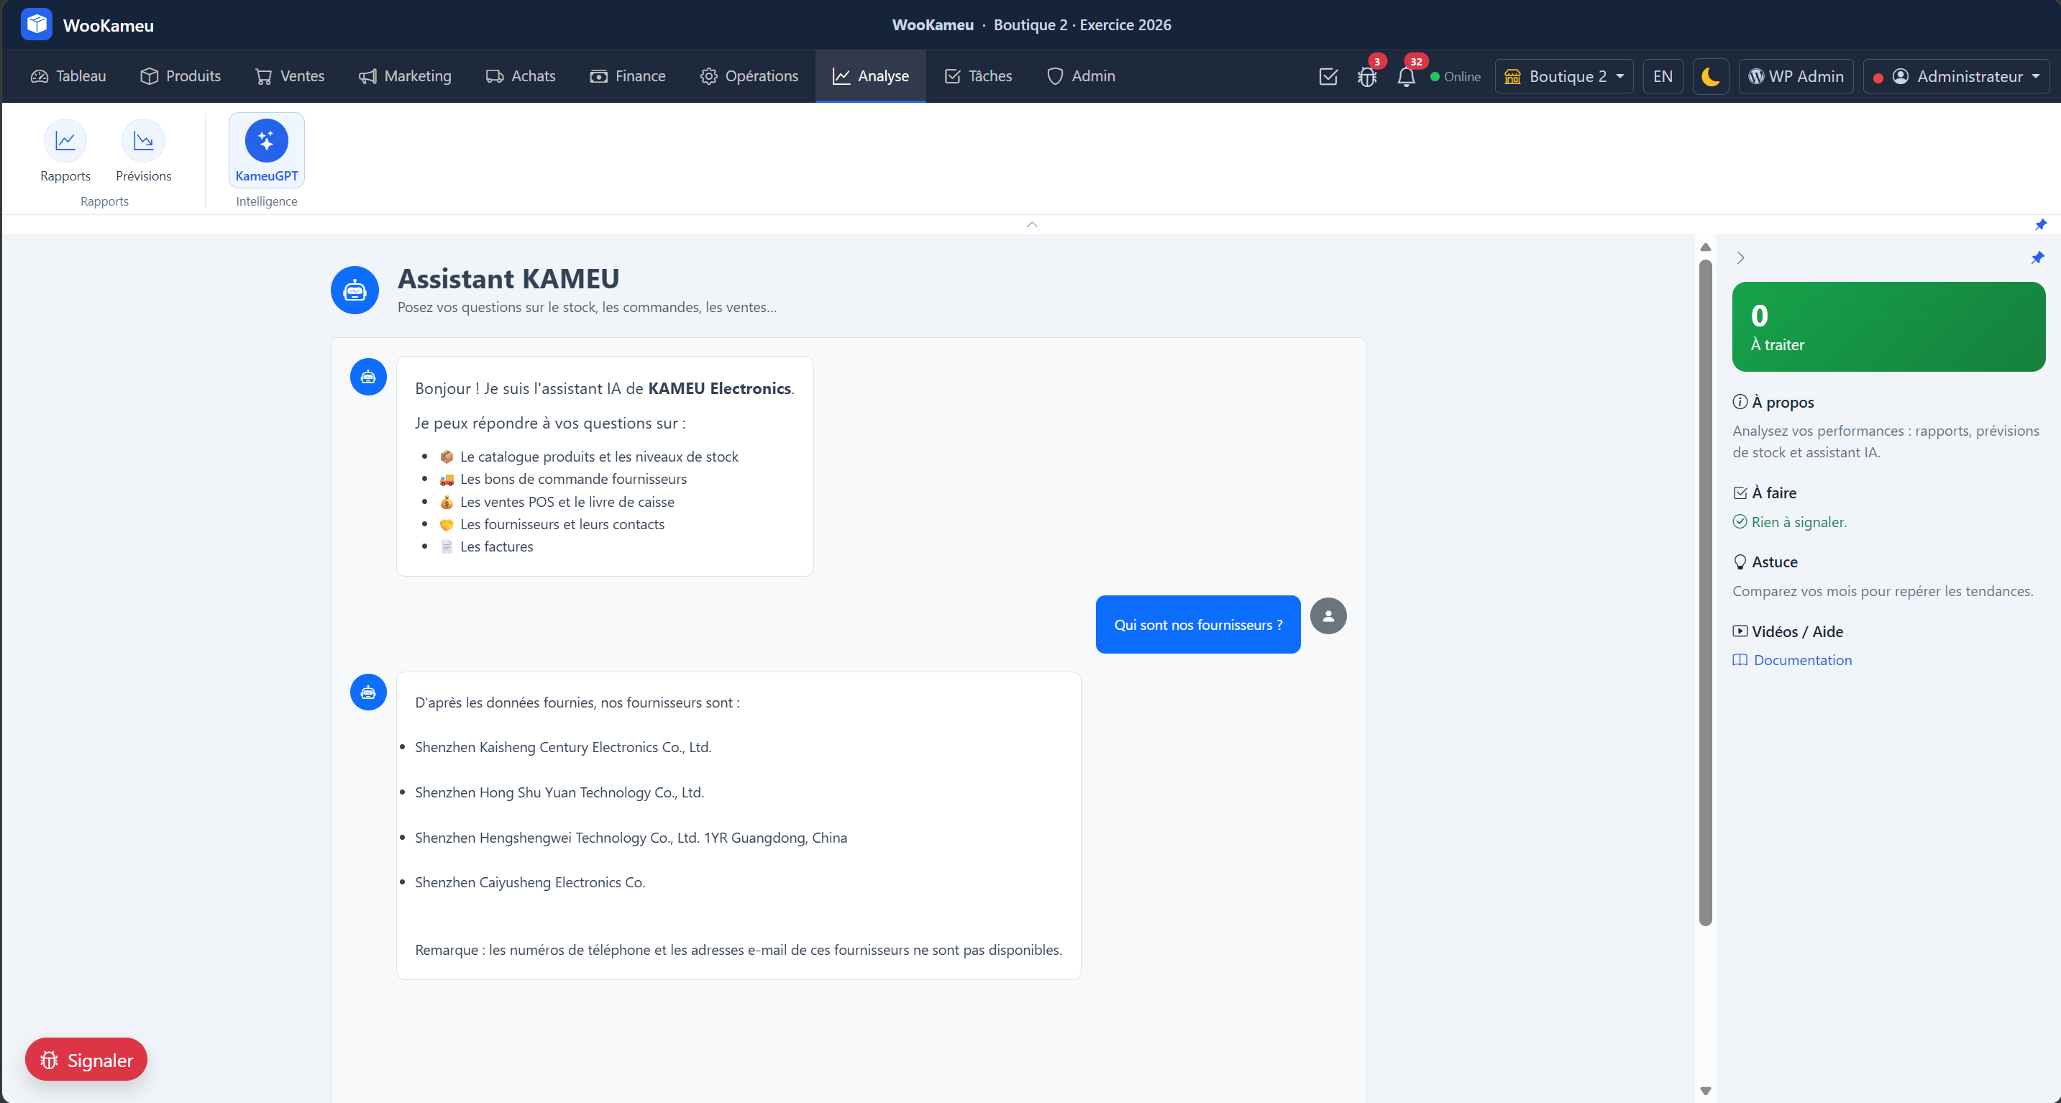2061x1103 pixels.
Task: Open the Boutique 2 store dropdown
Action: (x=1564, y=77)
